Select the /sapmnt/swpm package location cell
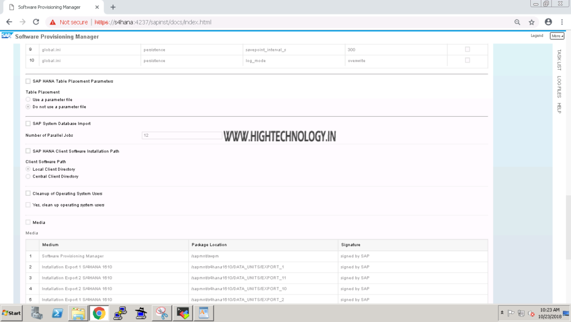 tap(263, 256)
